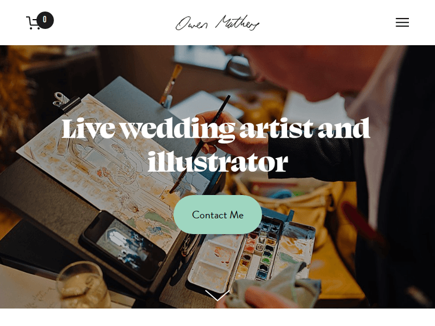Viewport: 435px width, 326px height.
Task: Open the shopping cart icon
Action: 33,23
